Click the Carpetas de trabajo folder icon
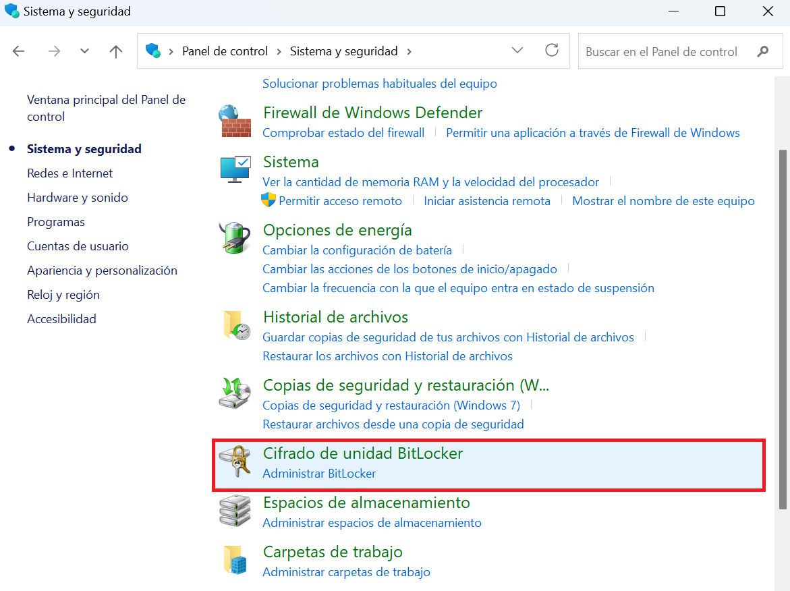This screenshot has height=591, width=790. coord(234,561)
